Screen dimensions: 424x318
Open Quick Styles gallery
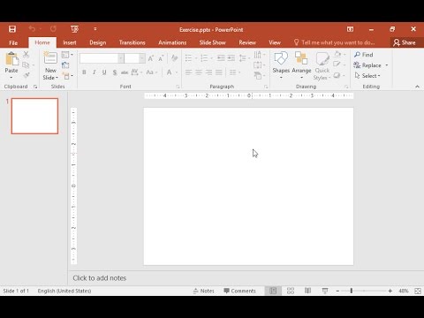[322, 65]
